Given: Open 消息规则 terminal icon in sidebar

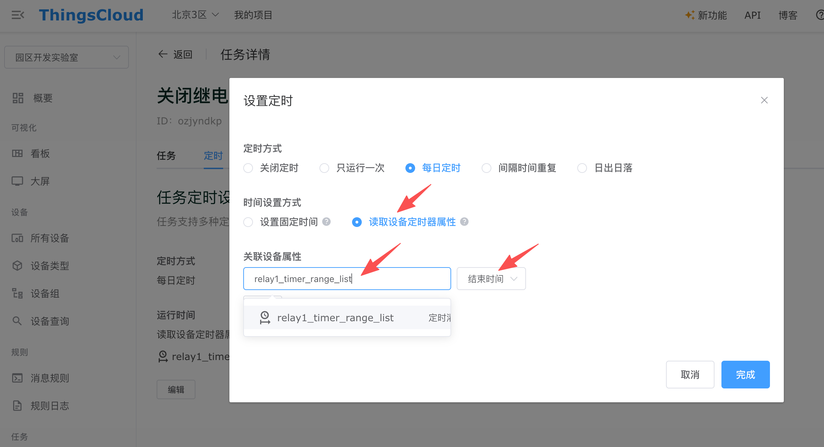Looking at the screenshot, I should 17,378.
